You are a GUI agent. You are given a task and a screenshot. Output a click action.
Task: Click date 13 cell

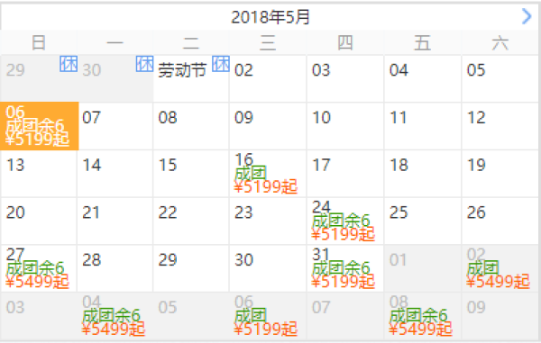pyautogui.click(x=39, y=174)
